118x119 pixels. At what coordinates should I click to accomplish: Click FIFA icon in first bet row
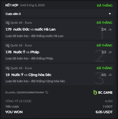pos(7,23)
